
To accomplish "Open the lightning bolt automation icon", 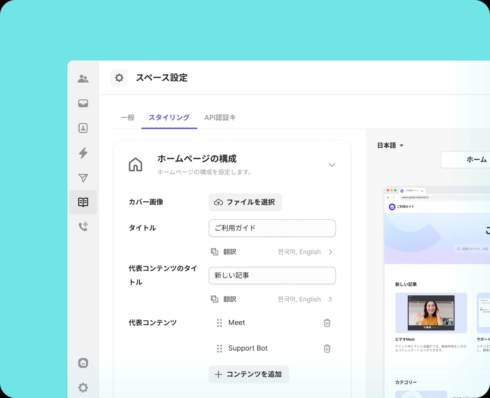I will [x=83, y=153].
